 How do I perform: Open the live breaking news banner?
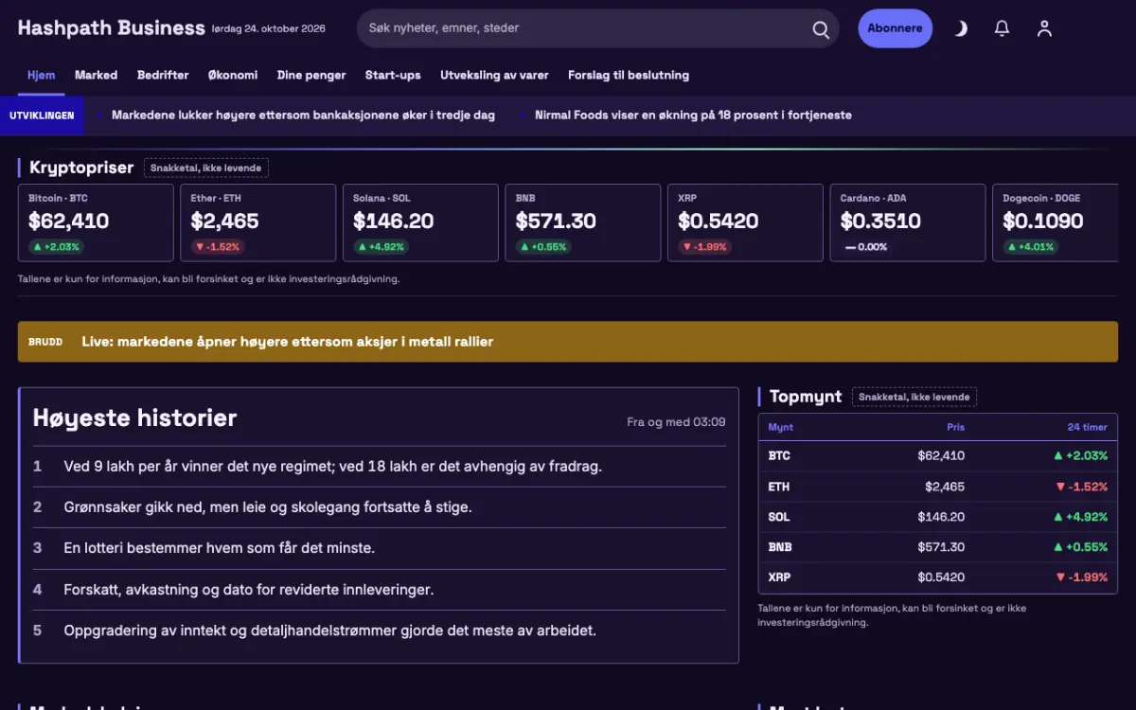point(568,342)
